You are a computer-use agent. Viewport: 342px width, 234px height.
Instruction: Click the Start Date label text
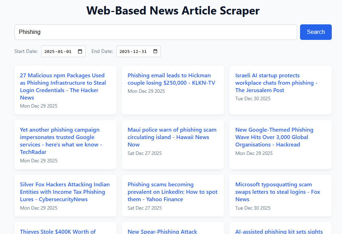26,52
